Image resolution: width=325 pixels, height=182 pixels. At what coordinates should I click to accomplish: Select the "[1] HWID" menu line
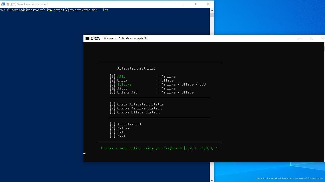pos(143,76)
